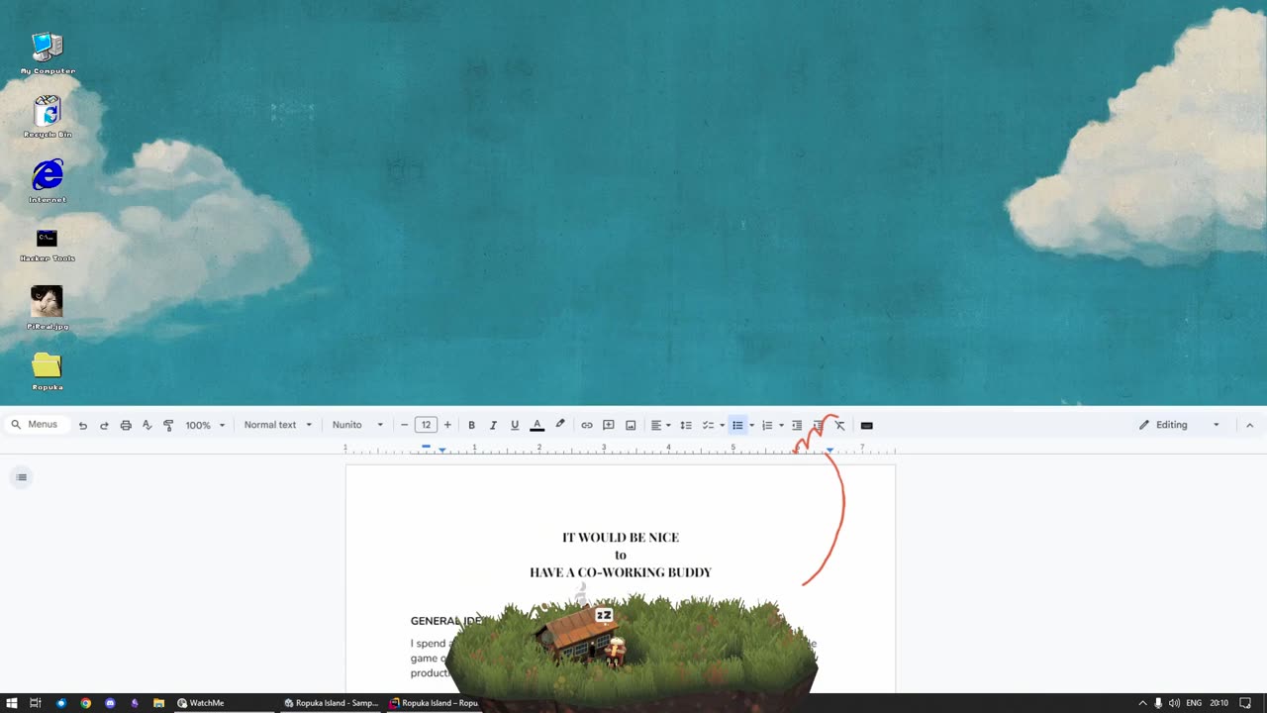Viewport: 1267px width, 713px height.
Task: Open the Nunito font dropdown
Action: [x=357, y=425]
